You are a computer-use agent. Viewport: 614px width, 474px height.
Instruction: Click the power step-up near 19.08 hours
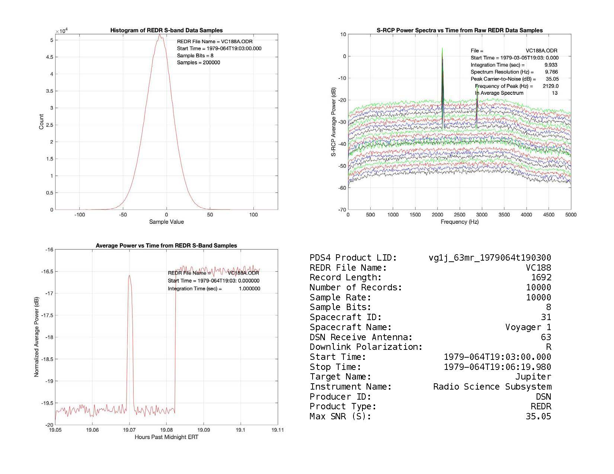pos(175,335)
